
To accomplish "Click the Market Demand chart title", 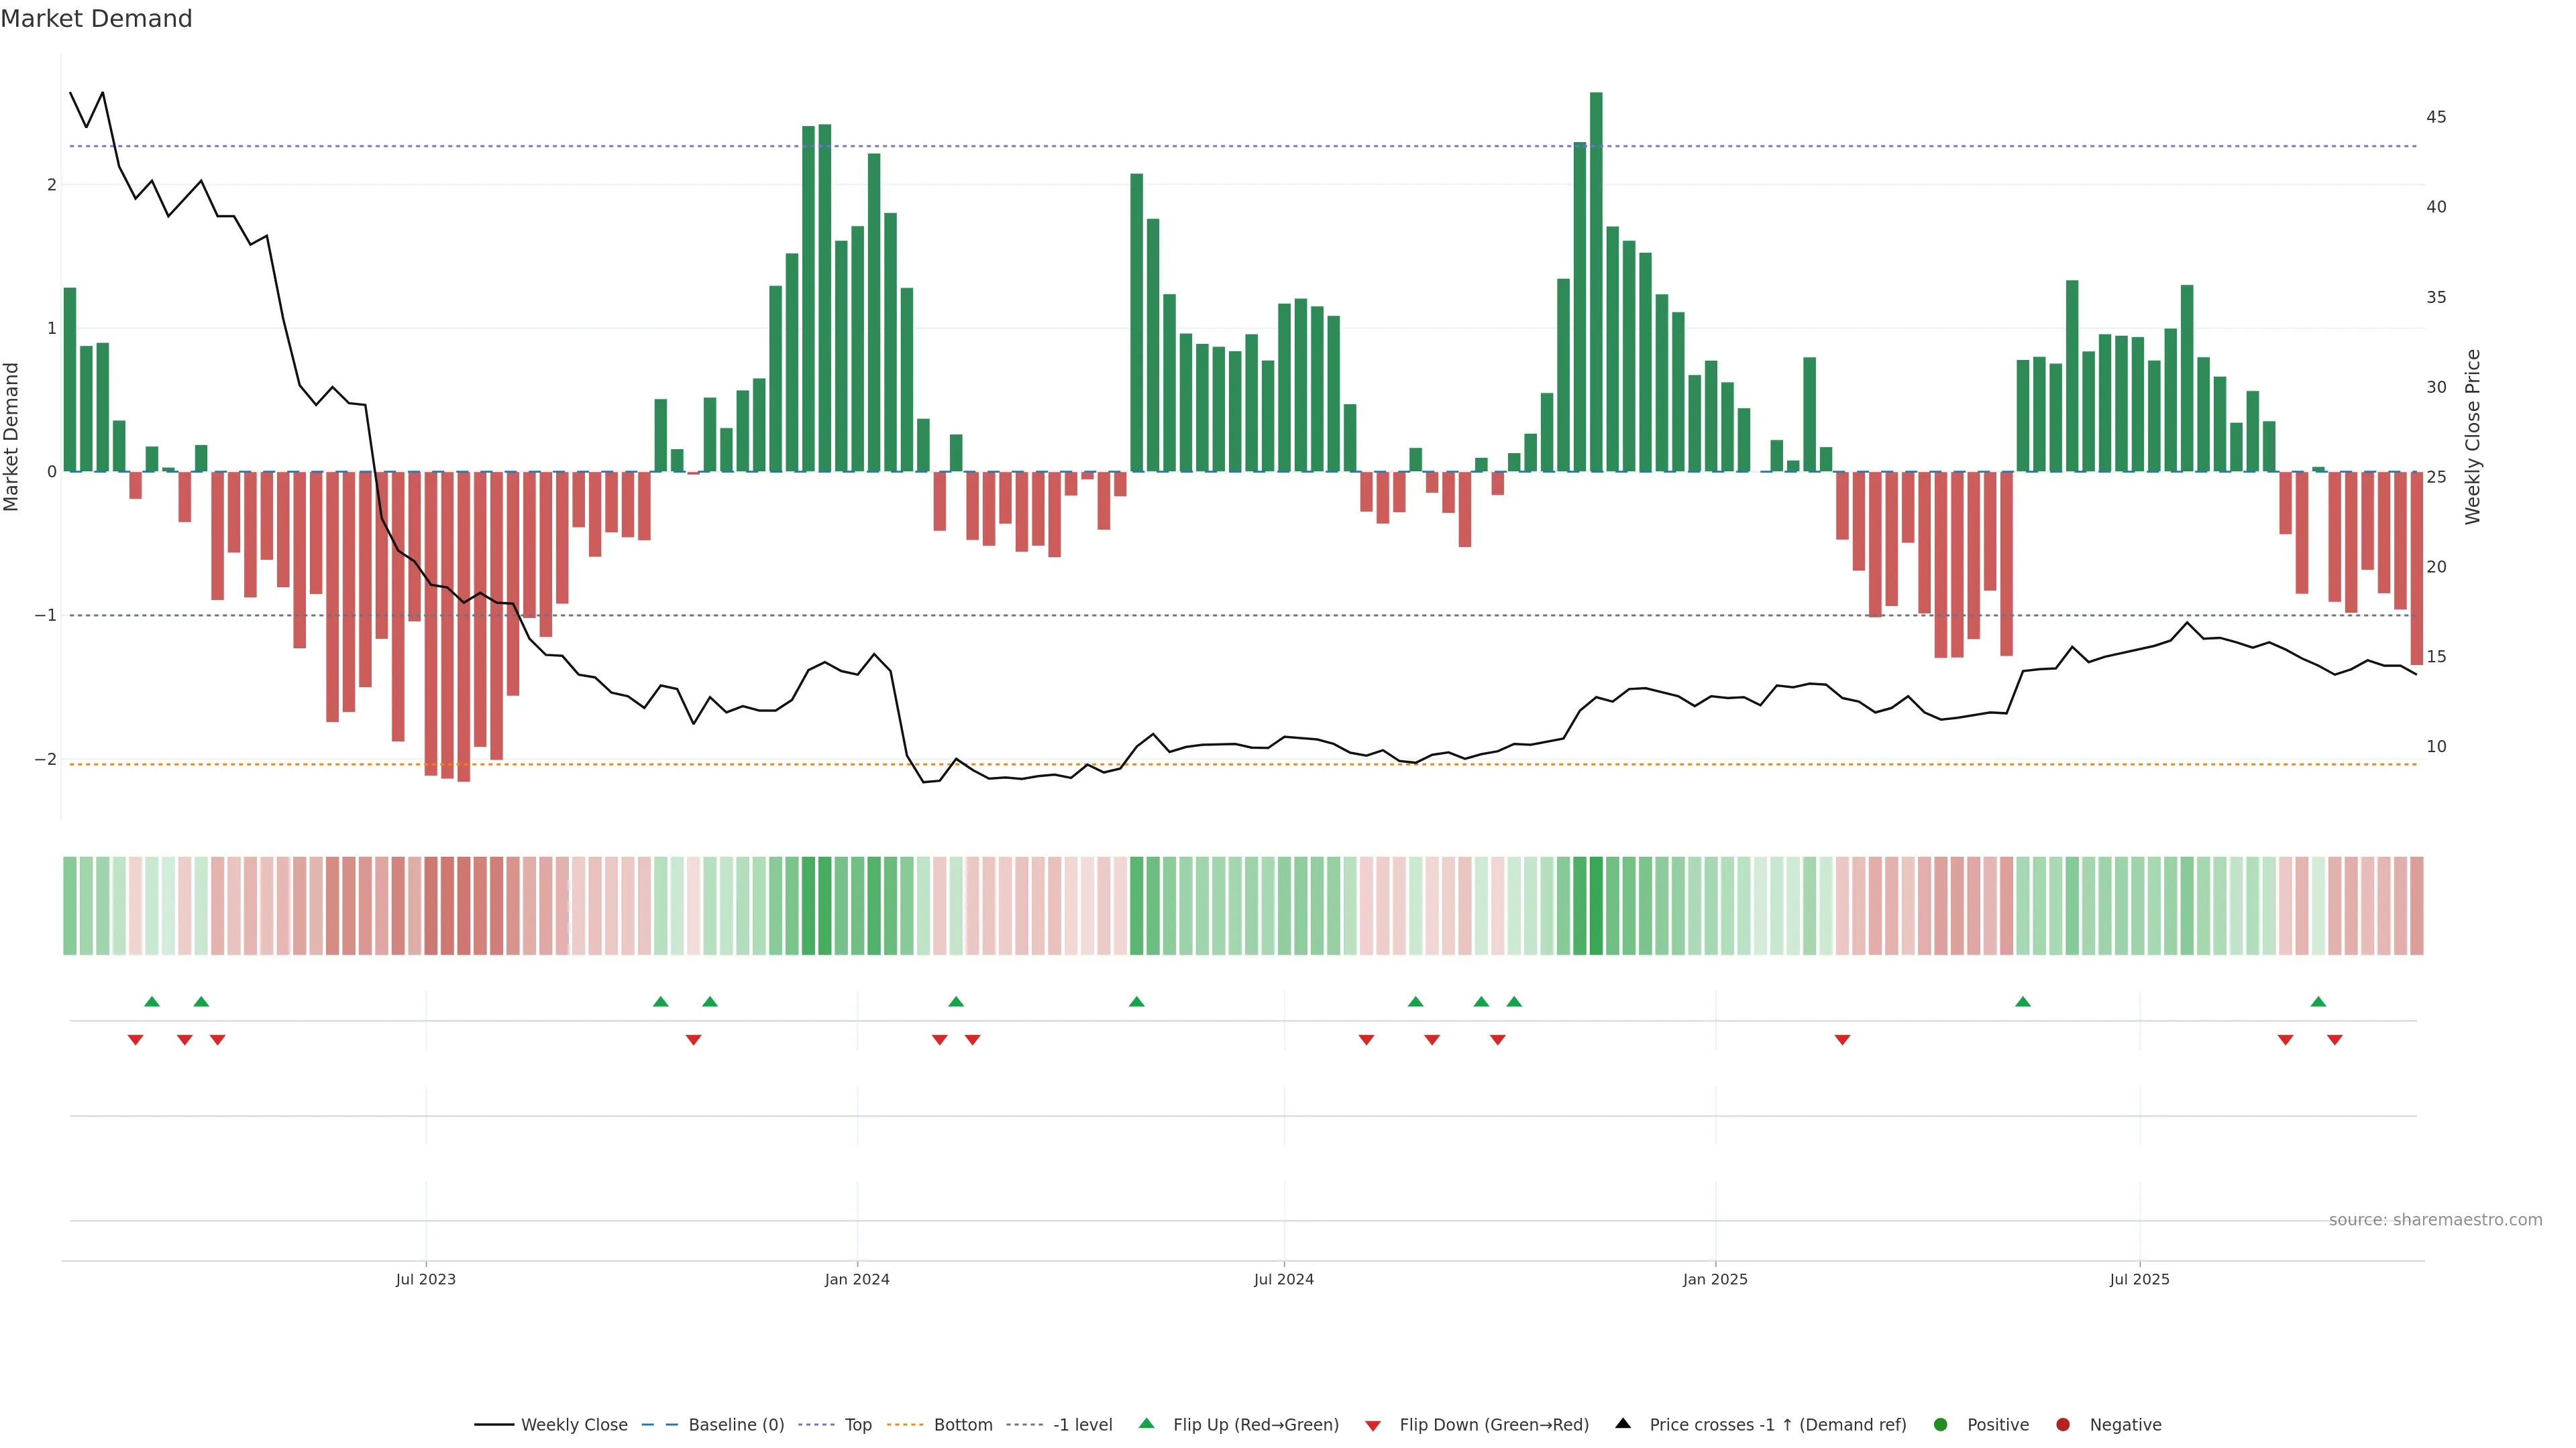I will tap(96, 19).
